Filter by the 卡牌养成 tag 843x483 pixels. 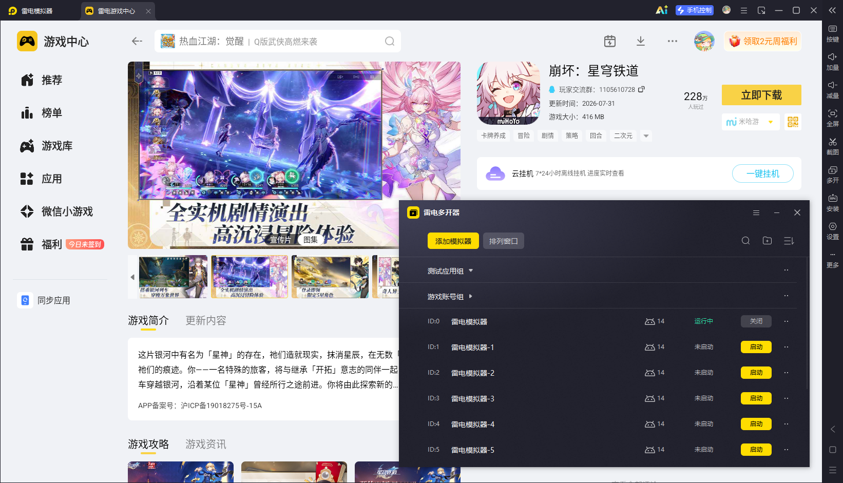tap(493, 136)
